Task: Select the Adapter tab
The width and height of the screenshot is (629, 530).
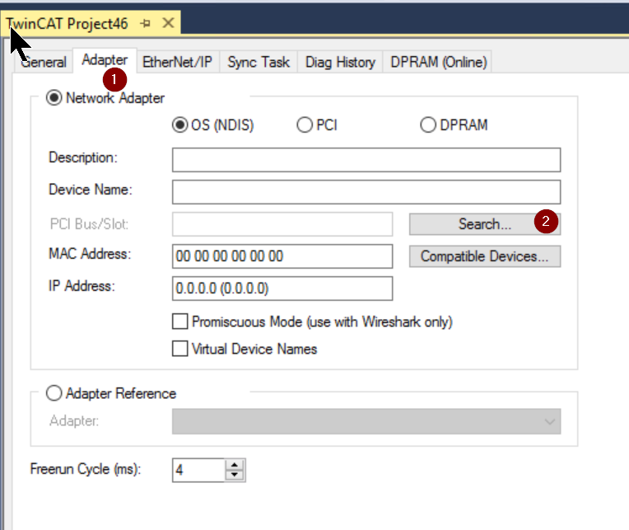Action: coord(105,60)
